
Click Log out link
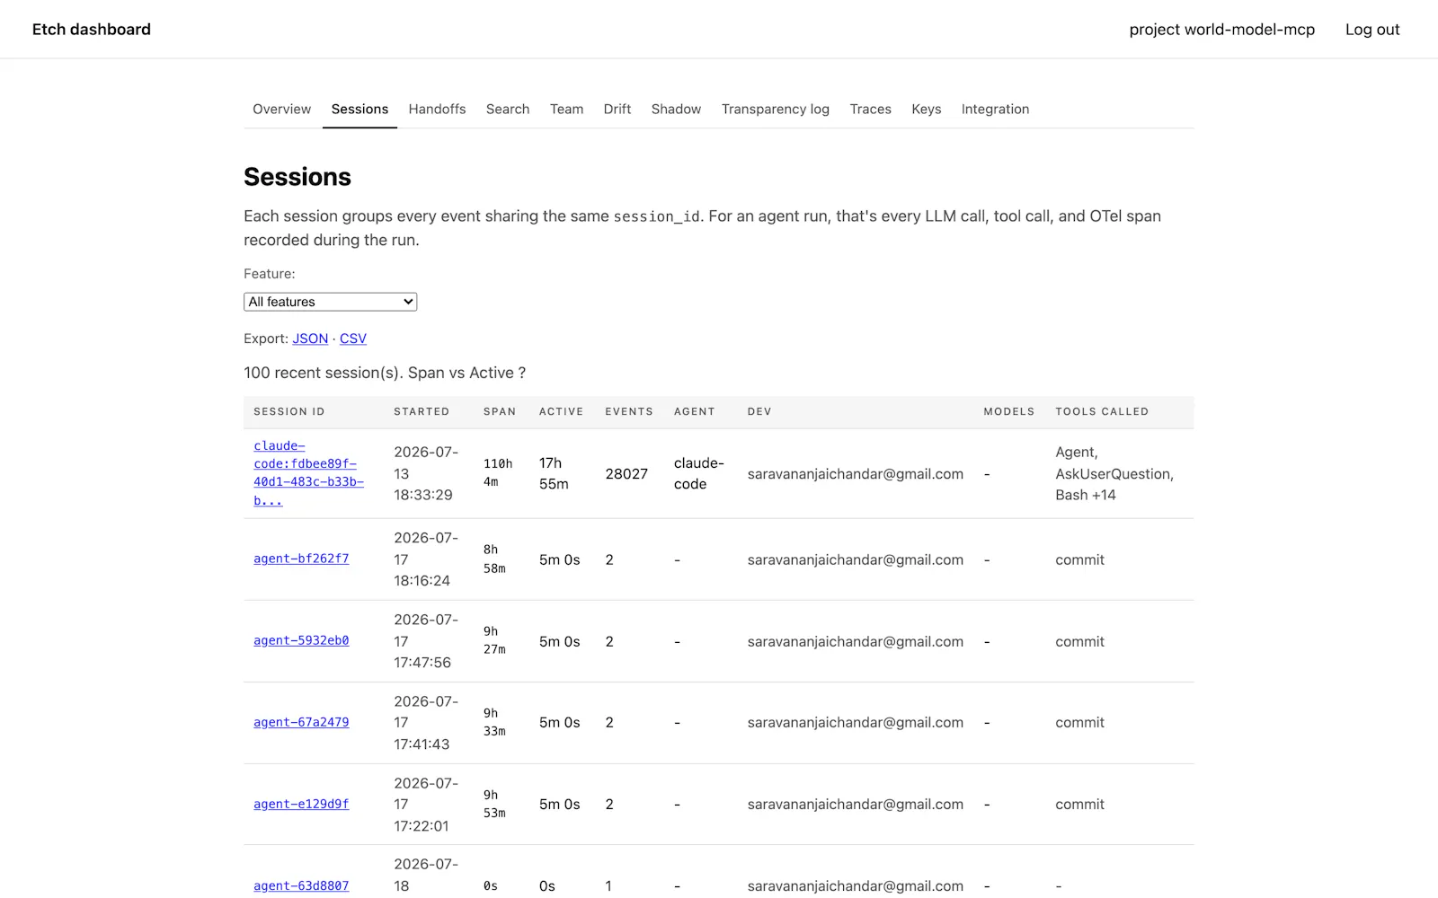(1372, 30)
